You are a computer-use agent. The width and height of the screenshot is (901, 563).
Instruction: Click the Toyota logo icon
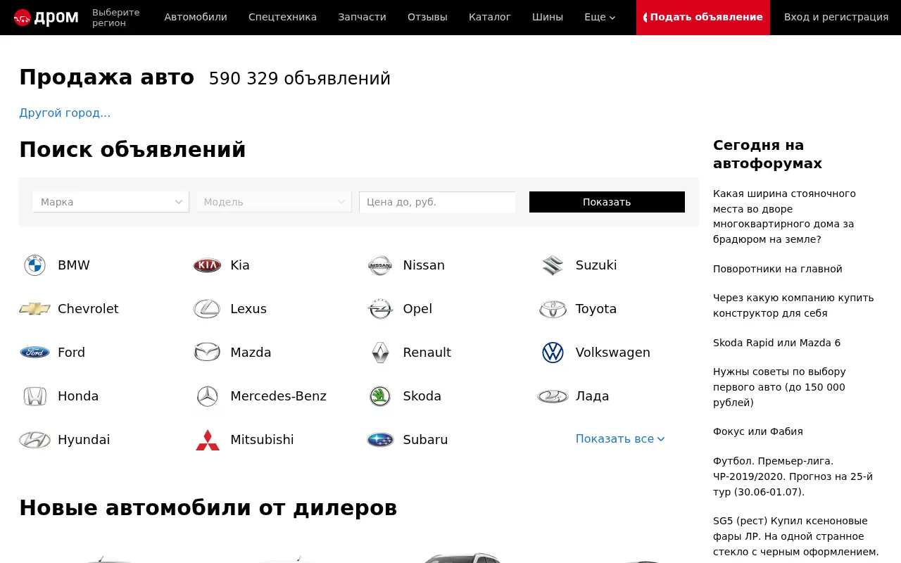[x=553, y=309]
